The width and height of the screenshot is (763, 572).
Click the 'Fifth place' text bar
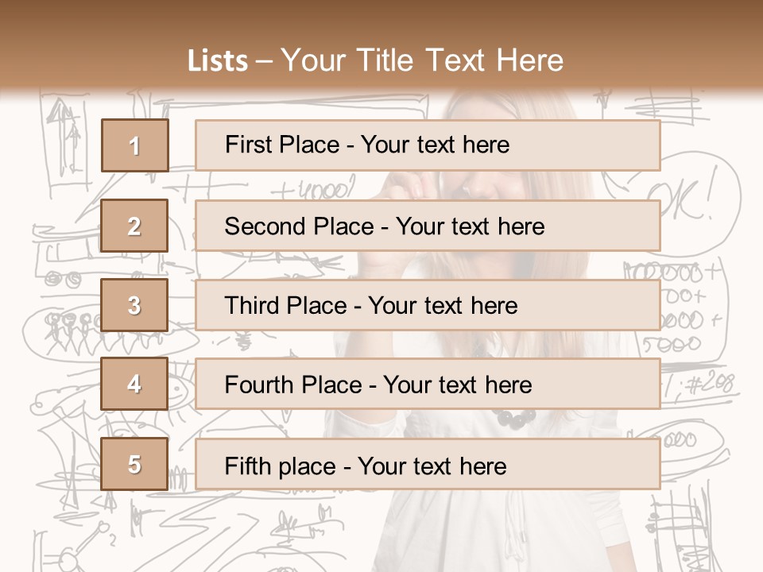pyautogui.click(x=428, y=465)
